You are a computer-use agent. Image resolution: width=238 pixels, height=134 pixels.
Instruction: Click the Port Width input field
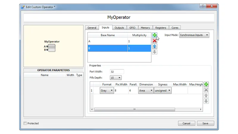pos(117,72)
